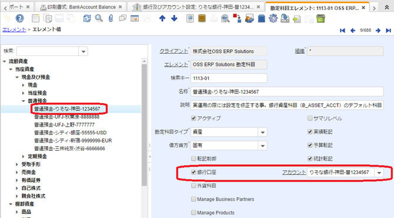Click the Report toolbar icon
This screenshot has height=218, width=394.
pos(190,18)
